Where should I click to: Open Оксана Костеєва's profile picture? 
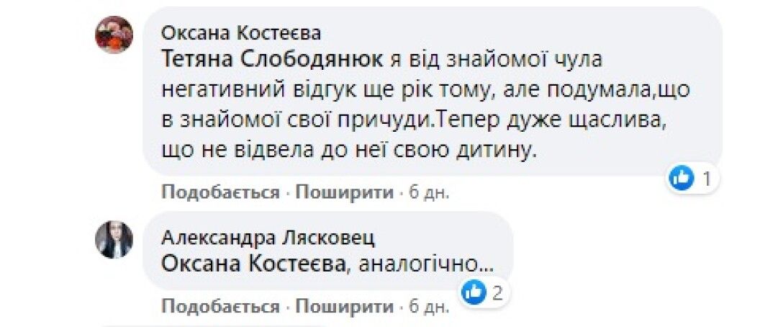coord(114,35)
